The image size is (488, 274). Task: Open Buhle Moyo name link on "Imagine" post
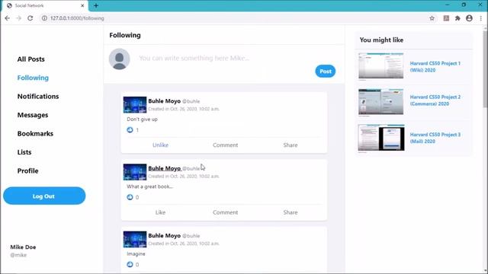click(x=165, y=235)
